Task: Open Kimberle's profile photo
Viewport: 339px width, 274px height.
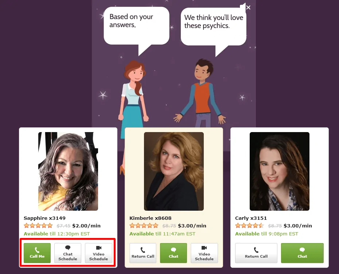Action: tap(174, 171)
